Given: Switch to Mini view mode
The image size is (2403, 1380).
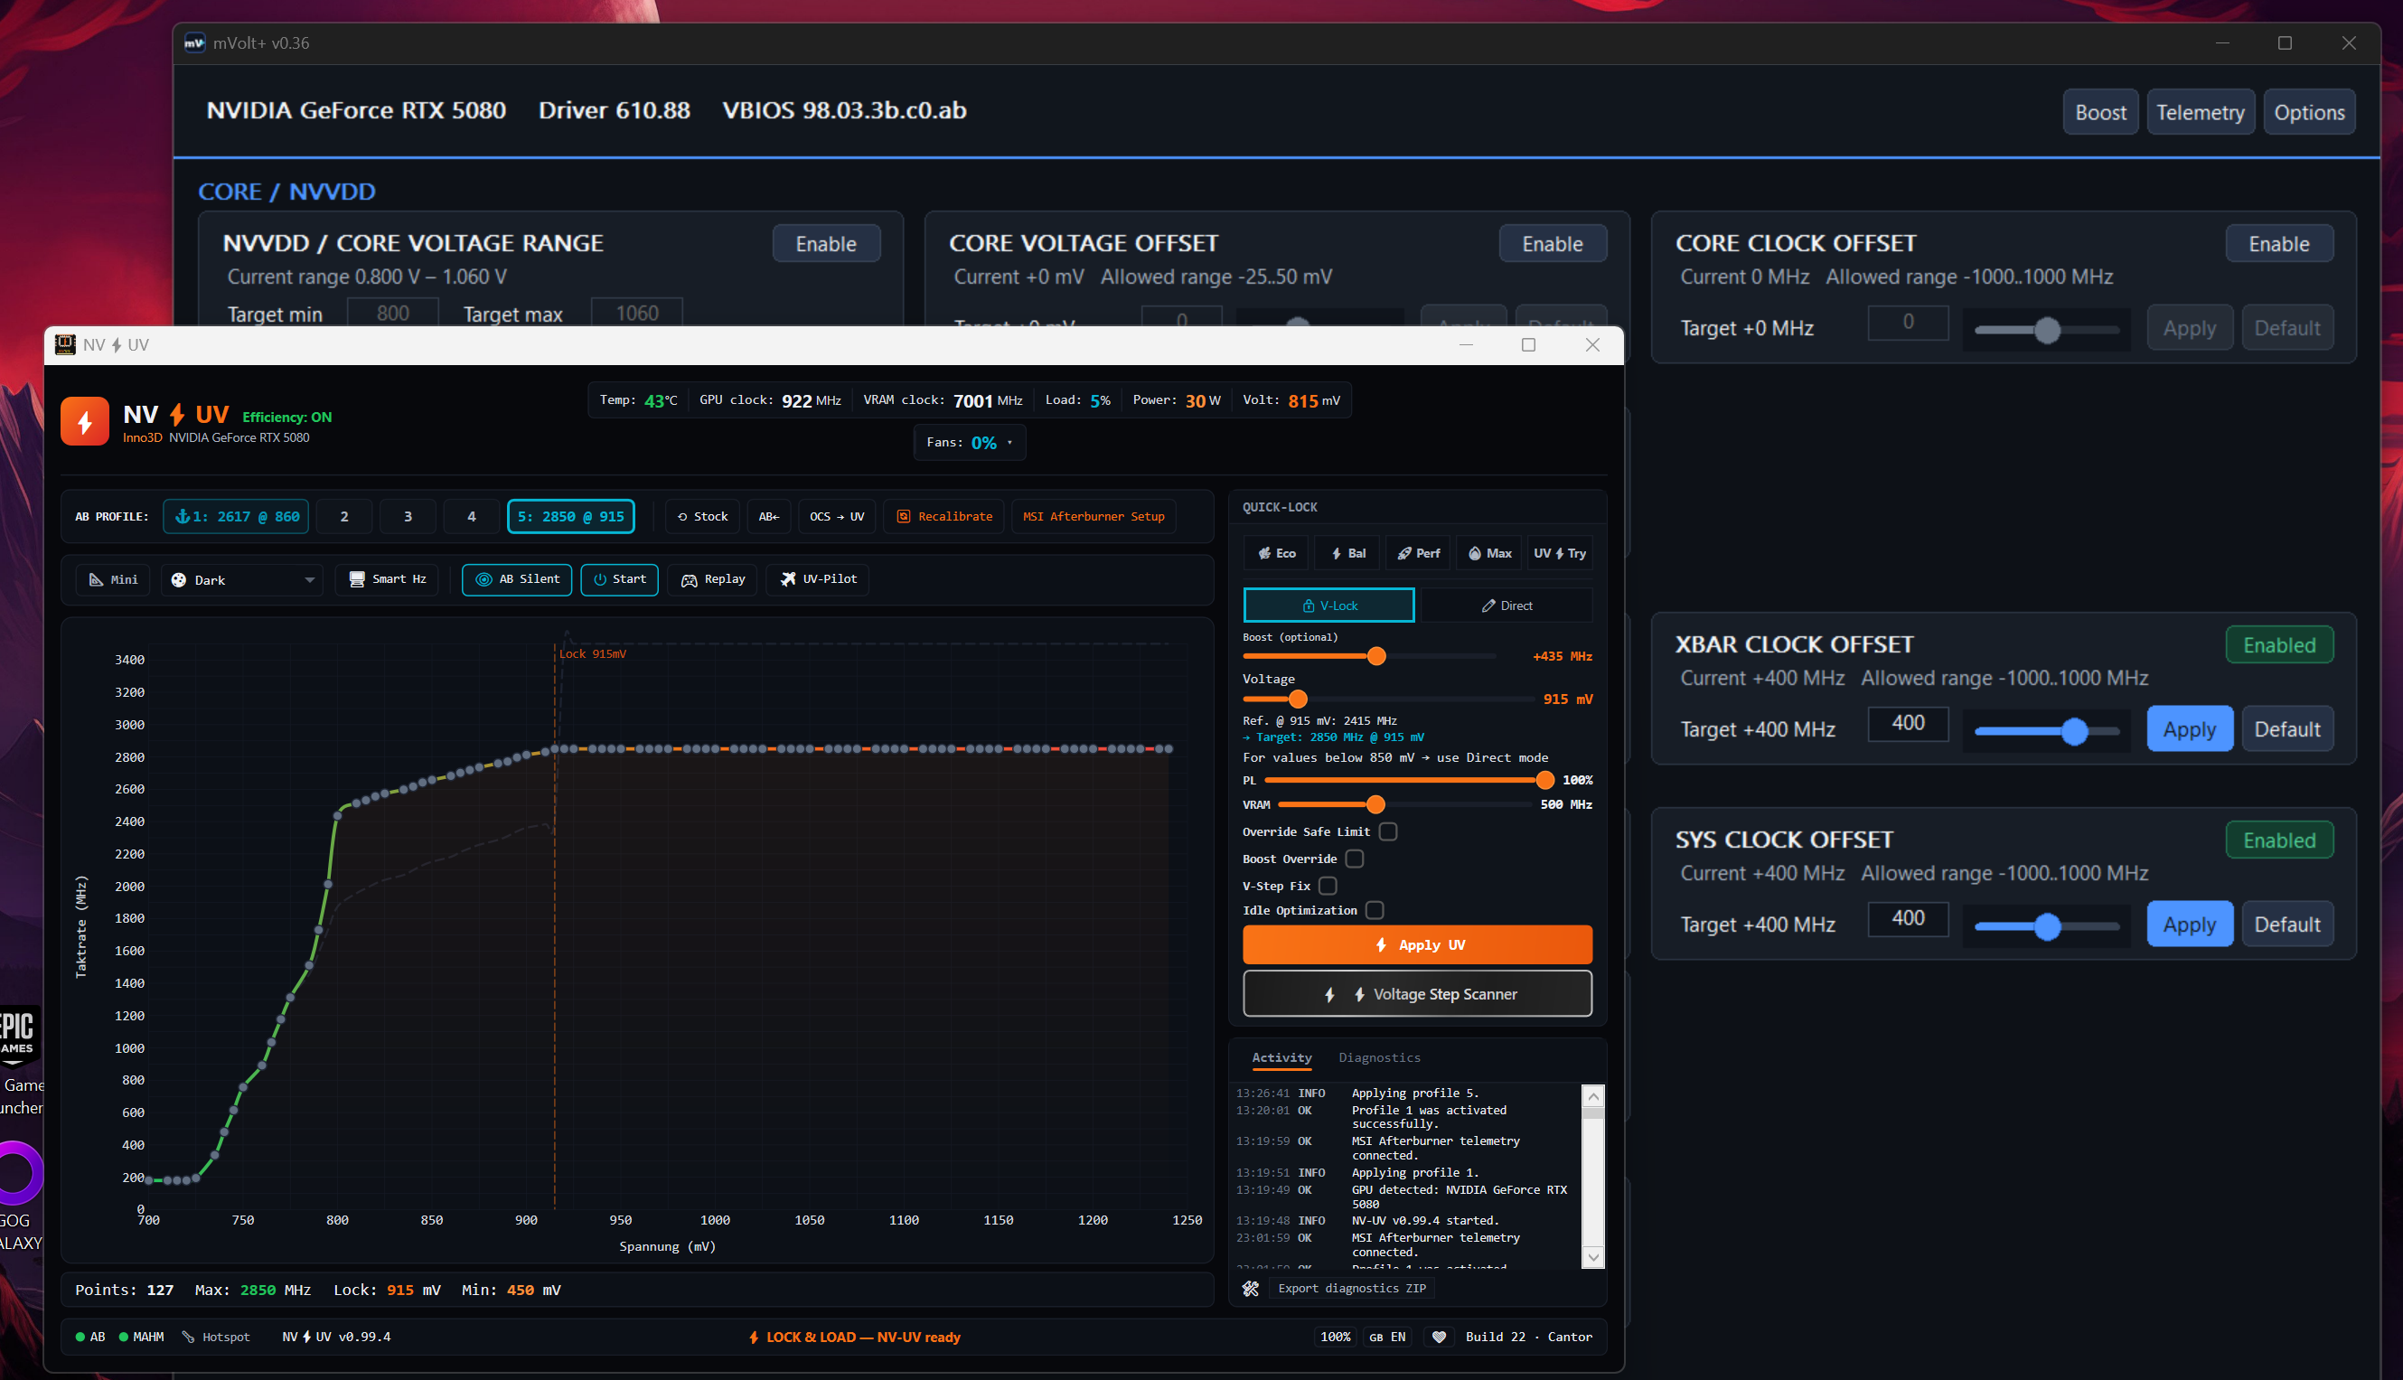Looking at the screenshot, I should point(114,579).
